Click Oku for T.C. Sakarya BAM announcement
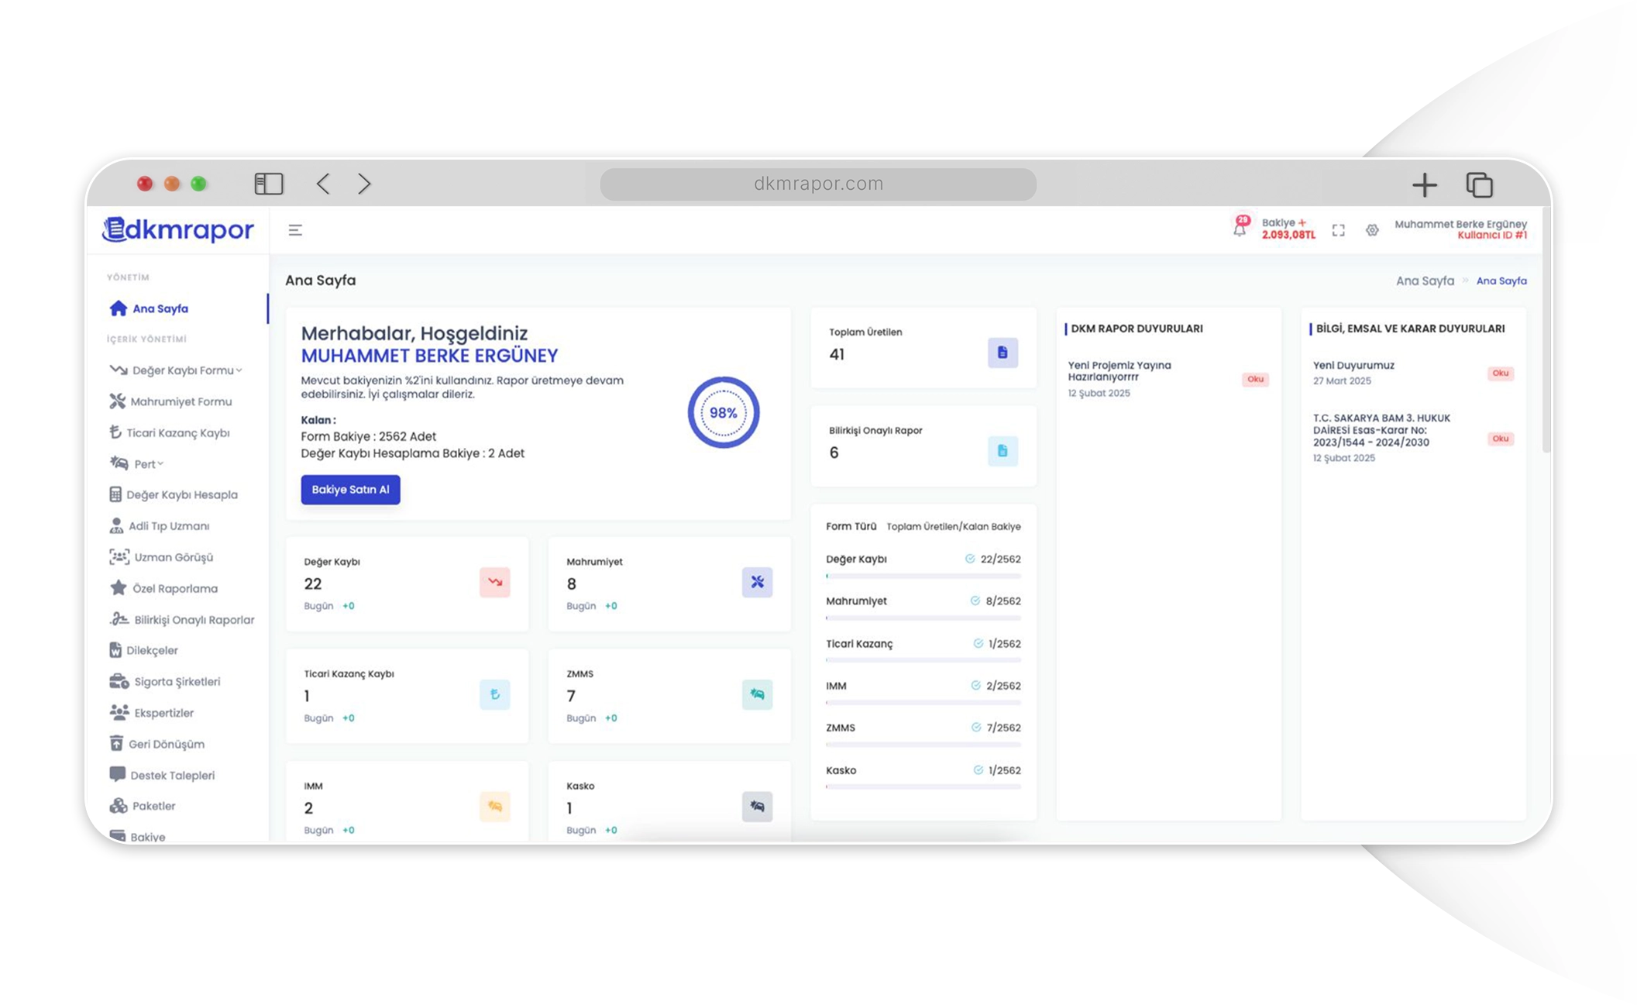Viewport: 1637px width, 1005px height. 1500,439
